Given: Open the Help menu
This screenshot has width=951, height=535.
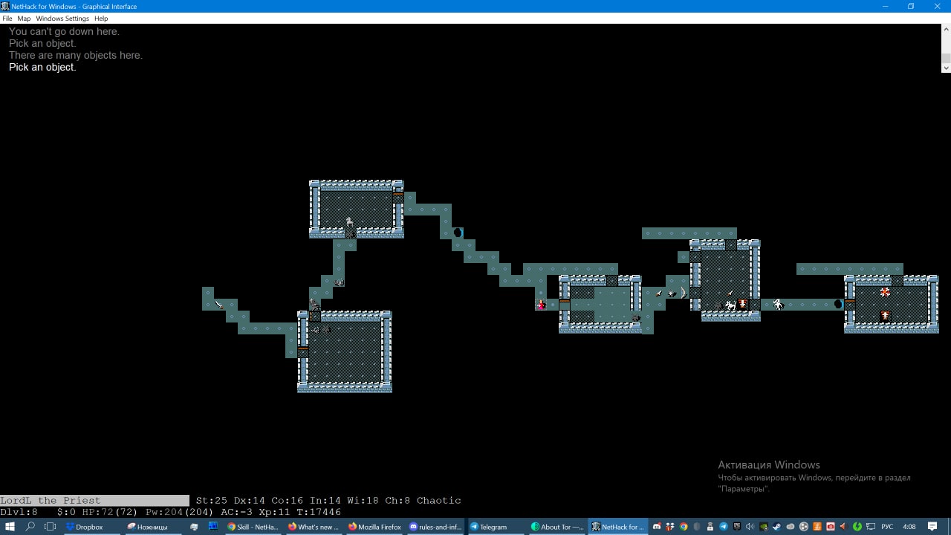Looking at the screenshot, I should click(x=101, y=19).
